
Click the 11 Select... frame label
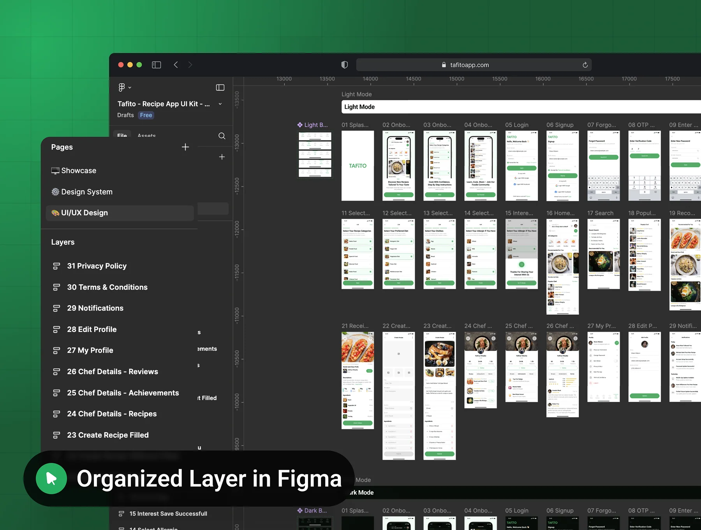356,213
